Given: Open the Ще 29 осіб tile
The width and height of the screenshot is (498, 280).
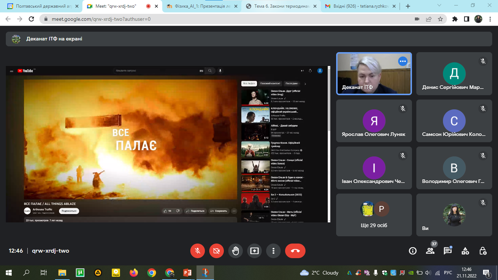Looking at the screenshot, I should pos(374,215).
